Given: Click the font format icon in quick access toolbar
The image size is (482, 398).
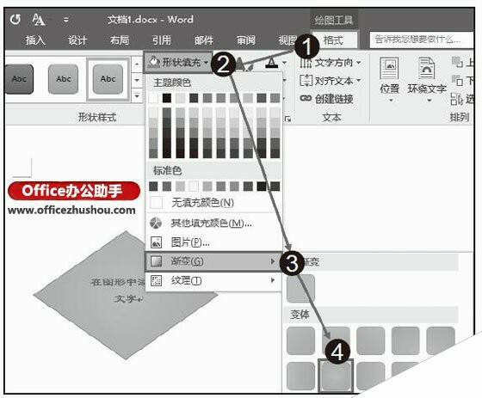Looking at the screenshot, I should pos(39,20).
